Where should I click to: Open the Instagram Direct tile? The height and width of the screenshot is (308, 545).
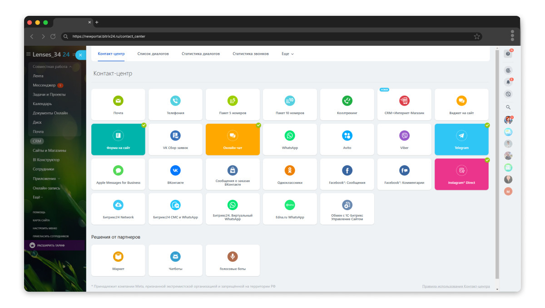(x=461, y=174)
